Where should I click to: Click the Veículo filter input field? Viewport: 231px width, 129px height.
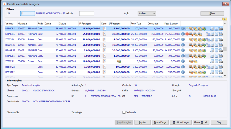(x=87, y=14)
